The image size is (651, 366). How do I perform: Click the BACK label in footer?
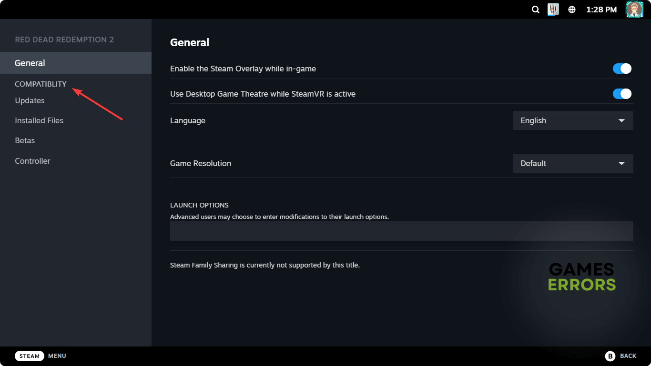pos(628,356)
